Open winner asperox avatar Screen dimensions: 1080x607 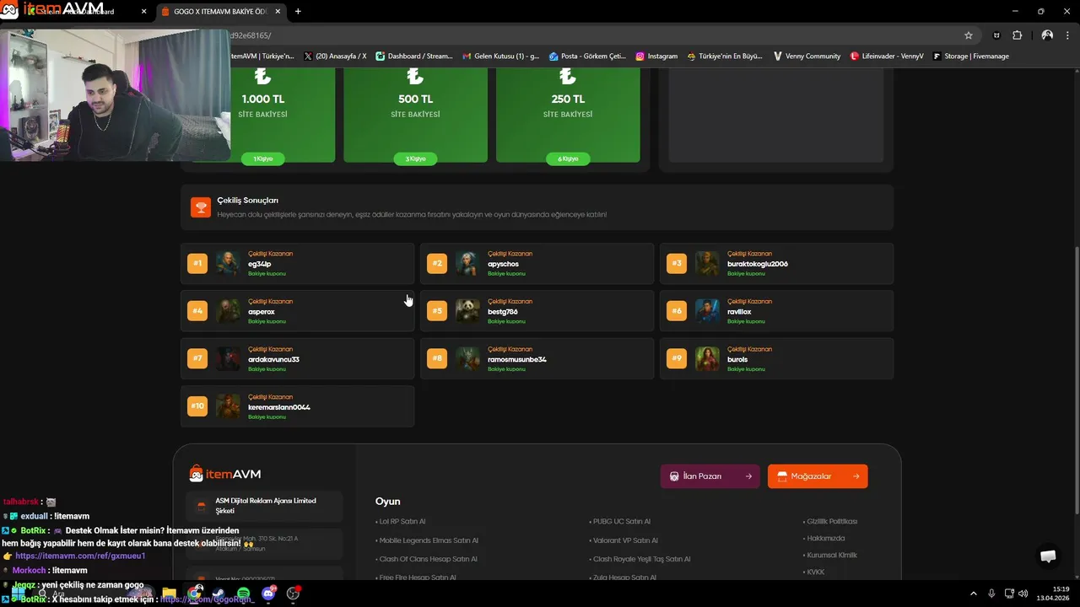click(x=228, y=311)
